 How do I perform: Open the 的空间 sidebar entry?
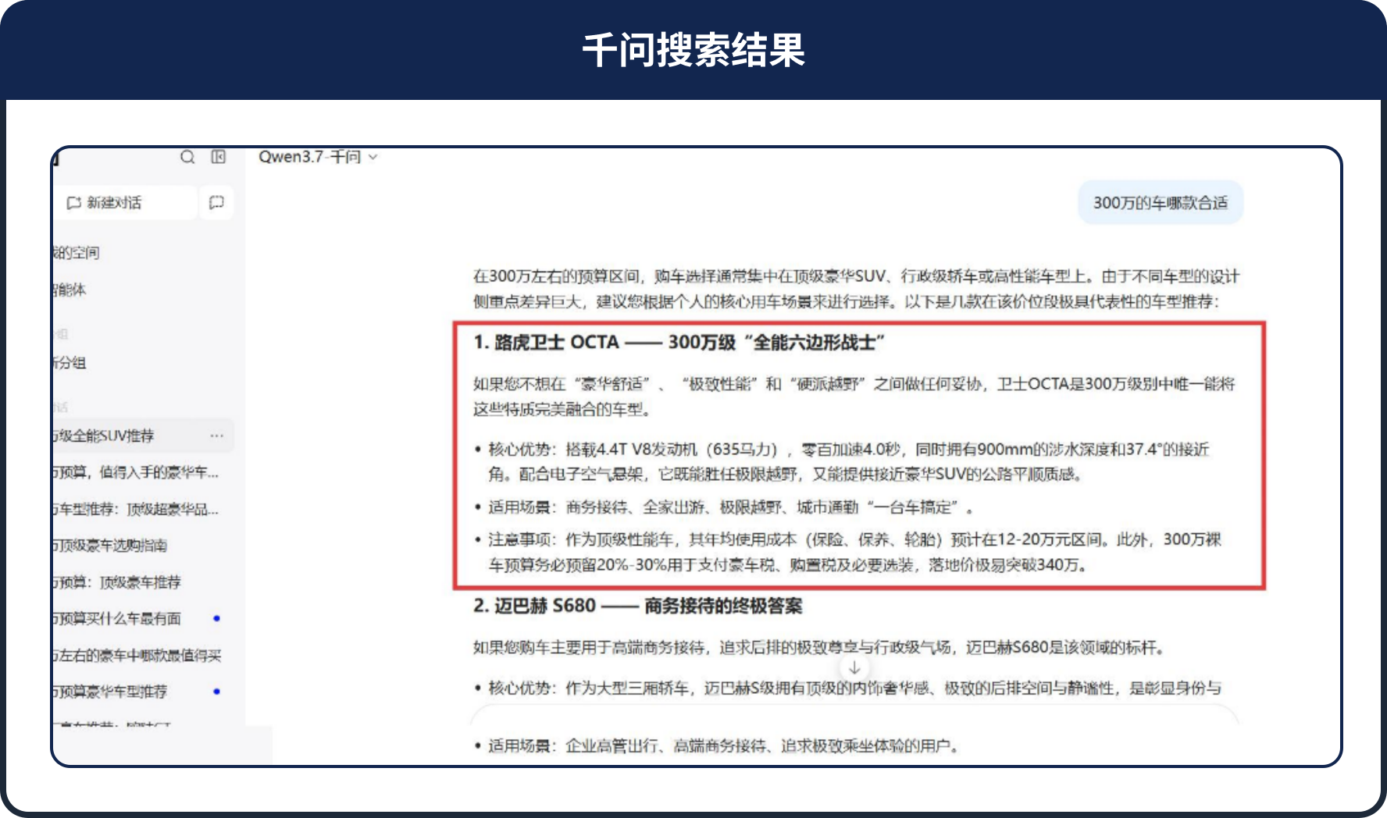(77, 253)
